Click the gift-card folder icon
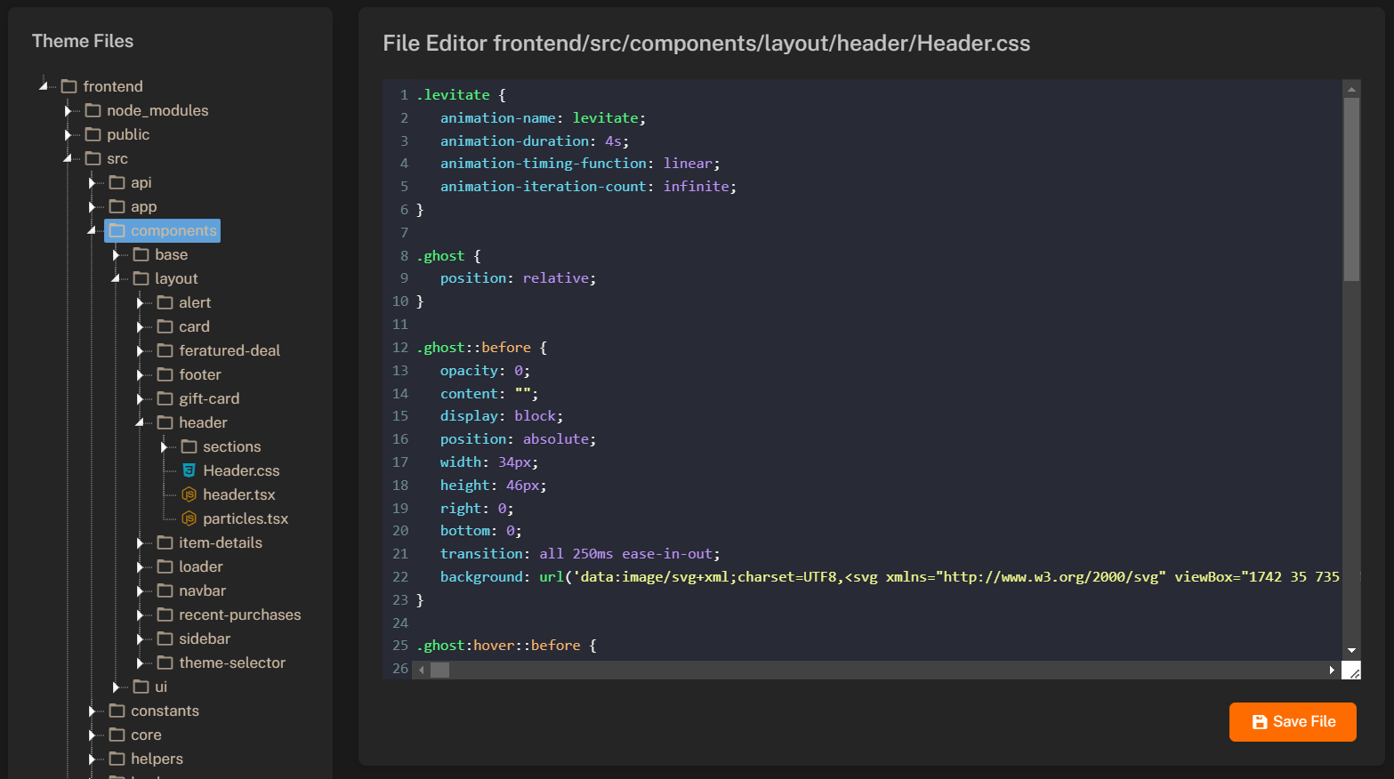1394x779 pixels. pyautogui.click(x=165, y=398)
